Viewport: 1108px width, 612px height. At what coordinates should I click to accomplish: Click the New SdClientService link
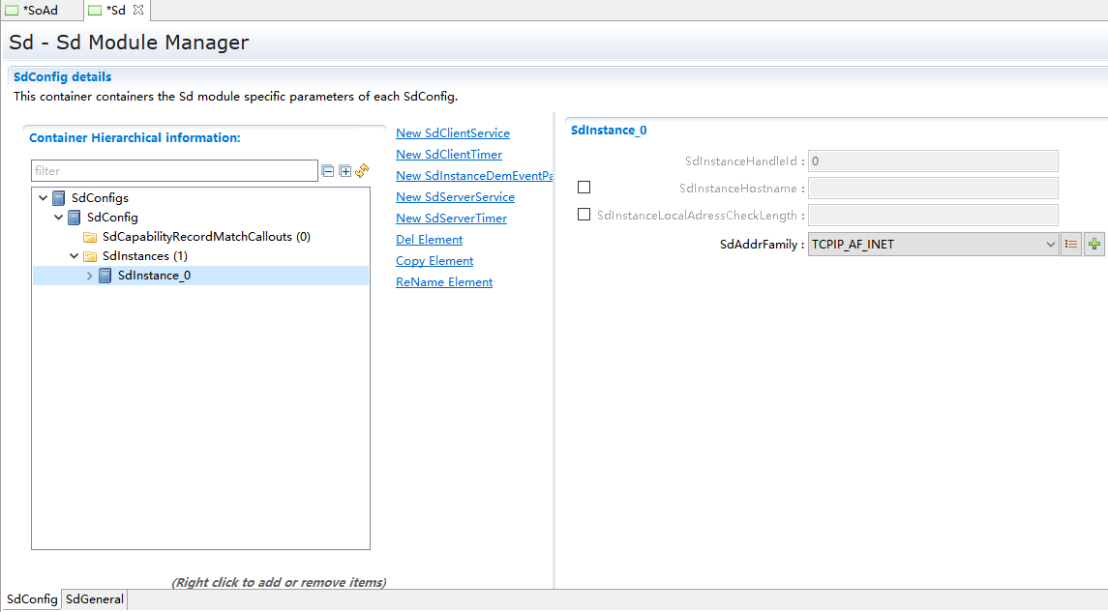tap(452, 133)
